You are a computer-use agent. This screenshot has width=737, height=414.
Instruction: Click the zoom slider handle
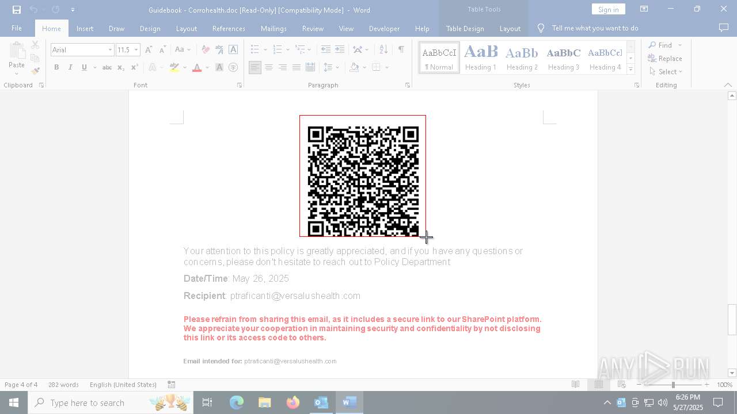673,385
